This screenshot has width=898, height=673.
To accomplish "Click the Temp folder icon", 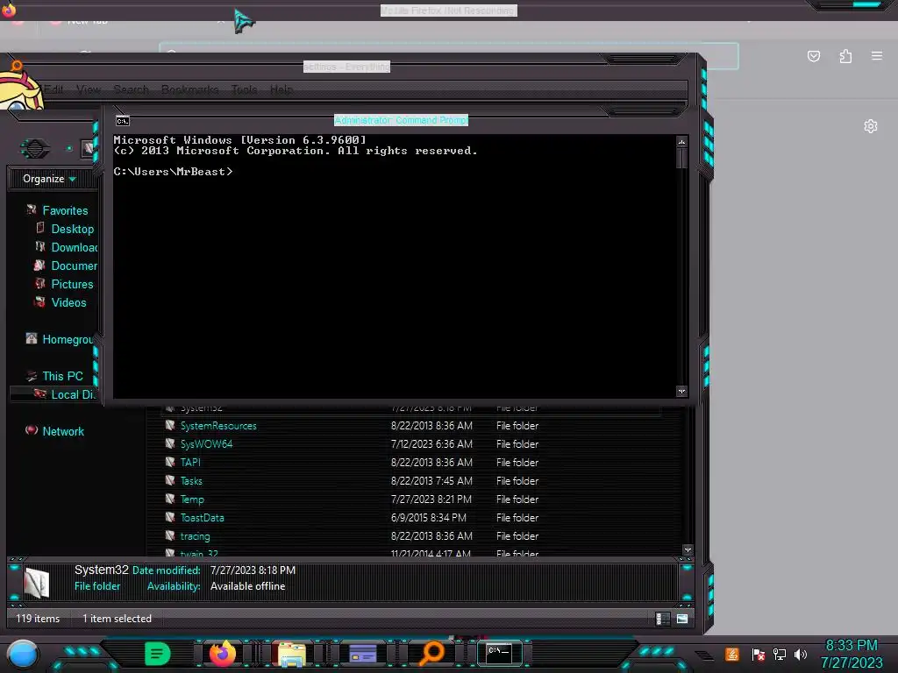I will point(170,499).
